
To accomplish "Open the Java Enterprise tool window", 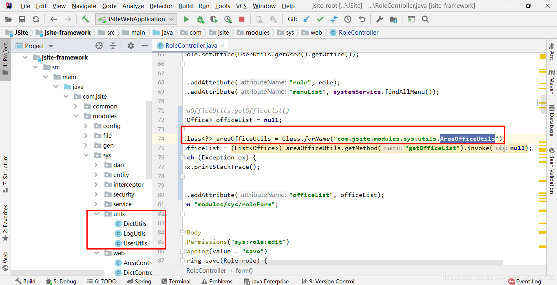I will tap(266, 281).
